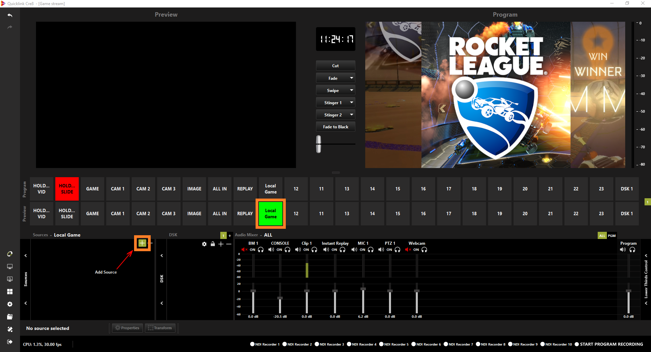Click the design tools icon in sidebar
This screenshot has height=352, width=651.
10,329
